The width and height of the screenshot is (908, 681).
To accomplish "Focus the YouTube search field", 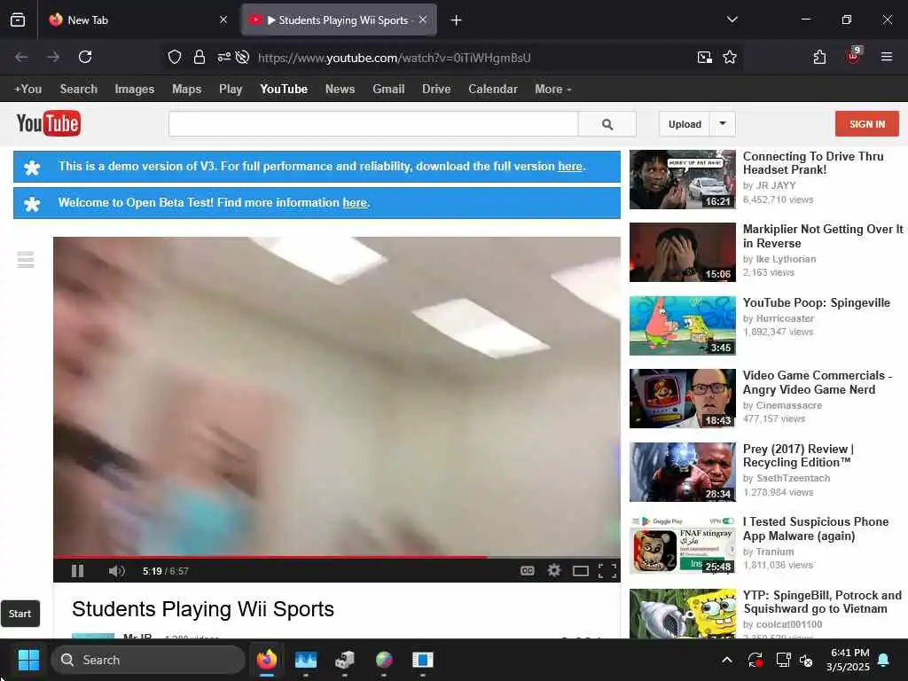I will coord(373,124).
